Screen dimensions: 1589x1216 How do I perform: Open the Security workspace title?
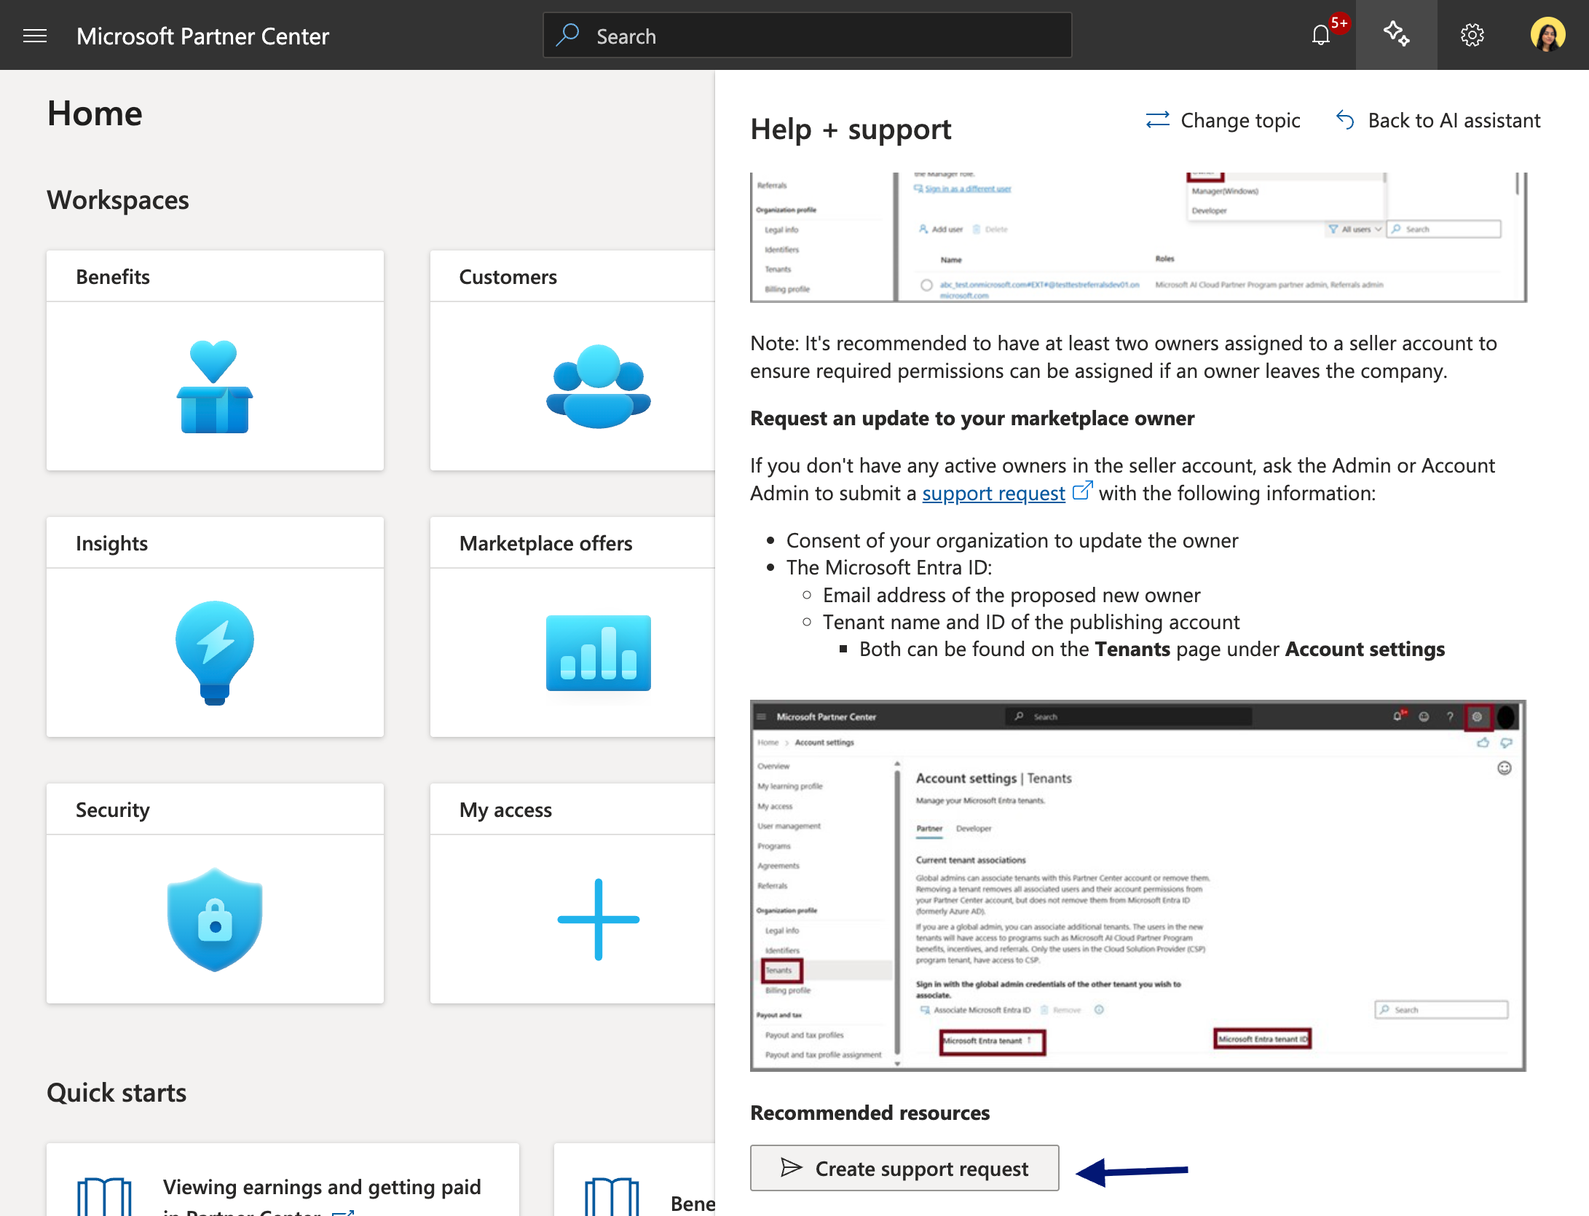tap(113, 810)
